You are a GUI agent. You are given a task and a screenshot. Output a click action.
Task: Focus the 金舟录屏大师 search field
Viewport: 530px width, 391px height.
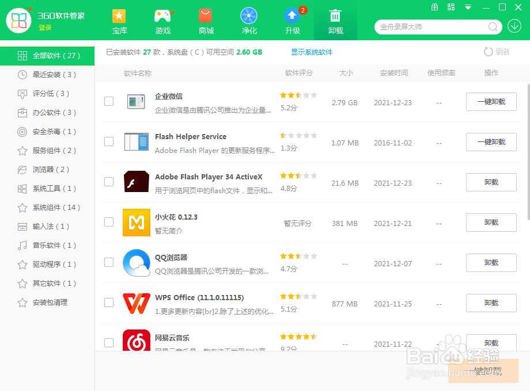[433, 27]
